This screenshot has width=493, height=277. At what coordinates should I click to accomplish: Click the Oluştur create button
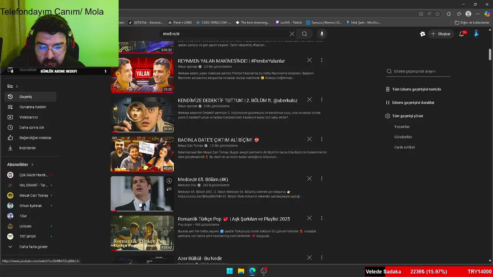tap(440, 34)
